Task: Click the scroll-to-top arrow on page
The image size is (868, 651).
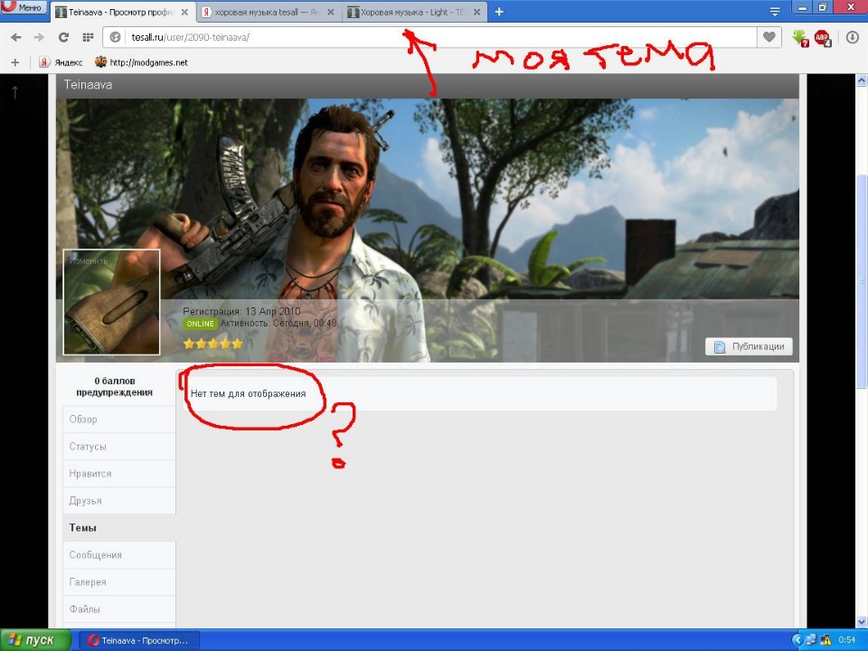Action: (x=15, y=92)
